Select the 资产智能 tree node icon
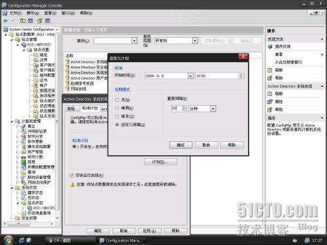Image resolution: width=327 pixels, height=245 pixels. [24, 152]
